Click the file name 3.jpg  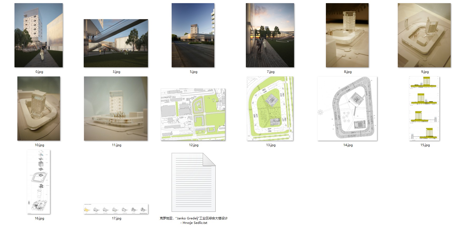pyautogui.click(x=116, y=72)
